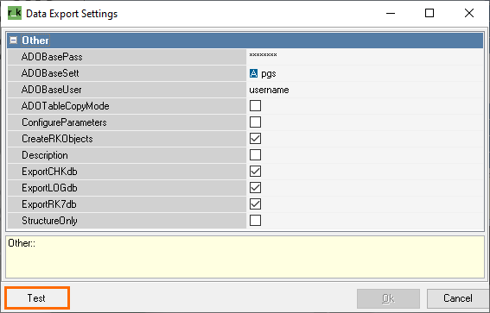Tick the Description checkbox
490x313 pixels.
[255, 155]
